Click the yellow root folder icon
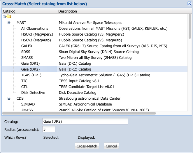193x153 pixels. (9, 16)
